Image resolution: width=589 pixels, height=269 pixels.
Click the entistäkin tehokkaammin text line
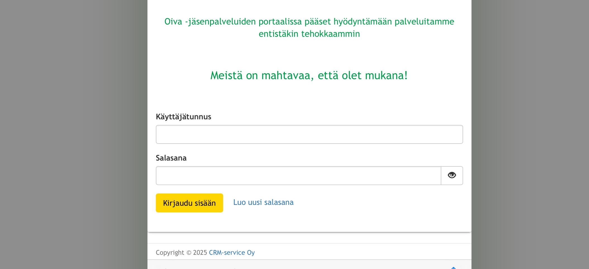coord(309,34)
